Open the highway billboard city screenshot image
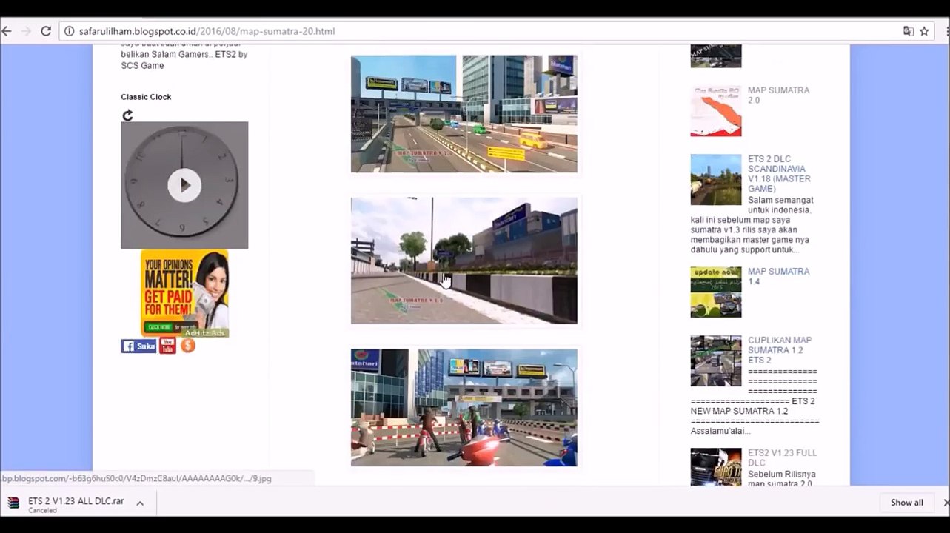 464,114
